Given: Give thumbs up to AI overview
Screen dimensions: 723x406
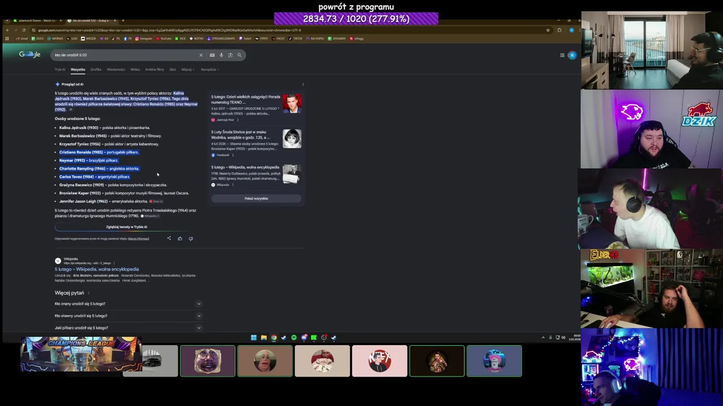Looking at the screenshot, I should [180, 238].
